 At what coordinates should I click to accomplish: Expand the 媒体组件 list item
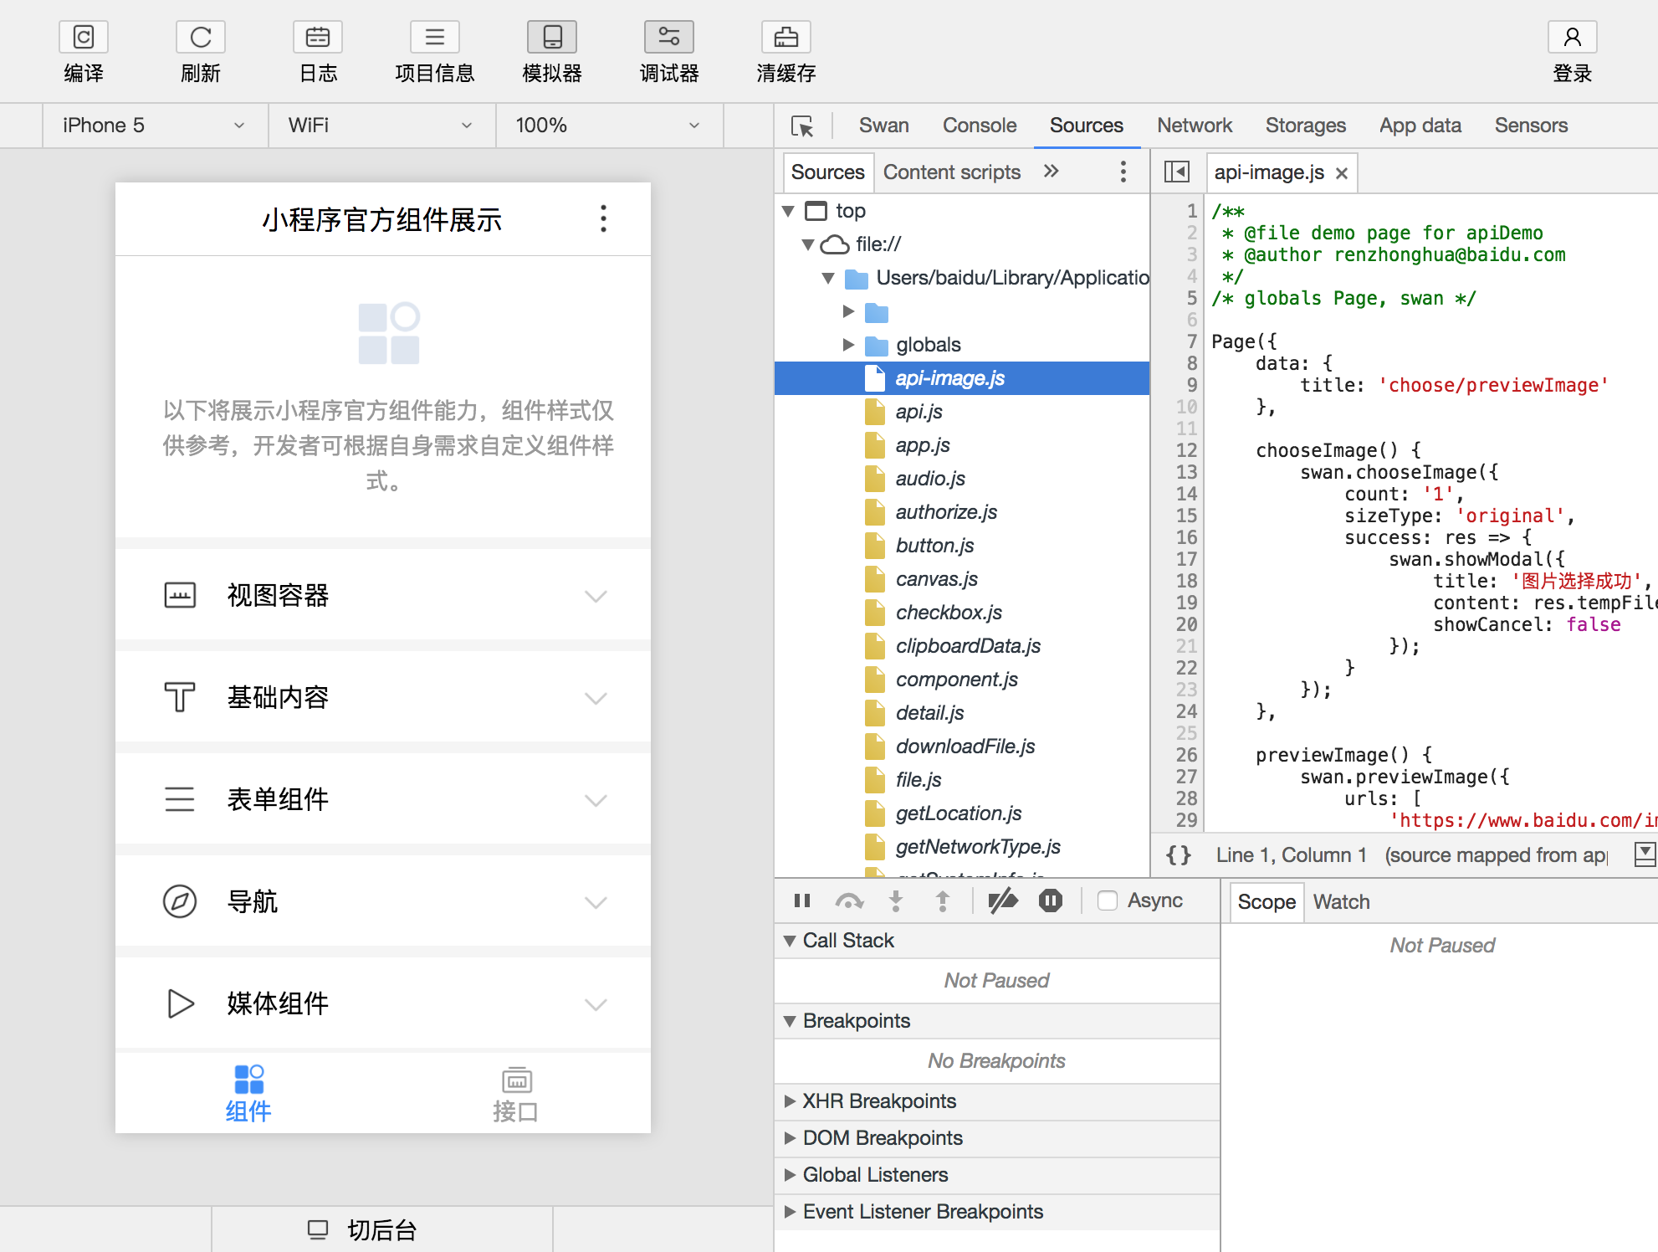point(383,1004)
